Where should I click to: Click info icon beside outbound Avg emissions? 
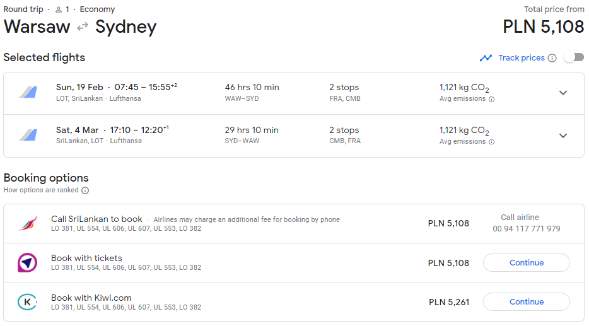(x=491, y=99)
